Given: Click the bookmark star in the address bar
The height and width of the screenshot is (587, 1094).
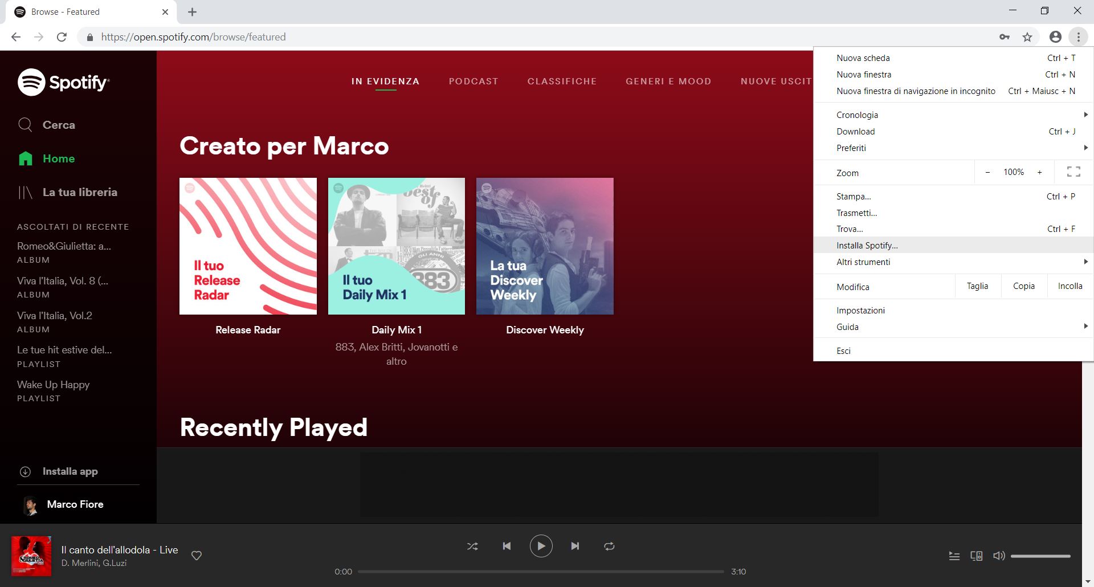Looking at the screenshot, I should click(1027, 36).
